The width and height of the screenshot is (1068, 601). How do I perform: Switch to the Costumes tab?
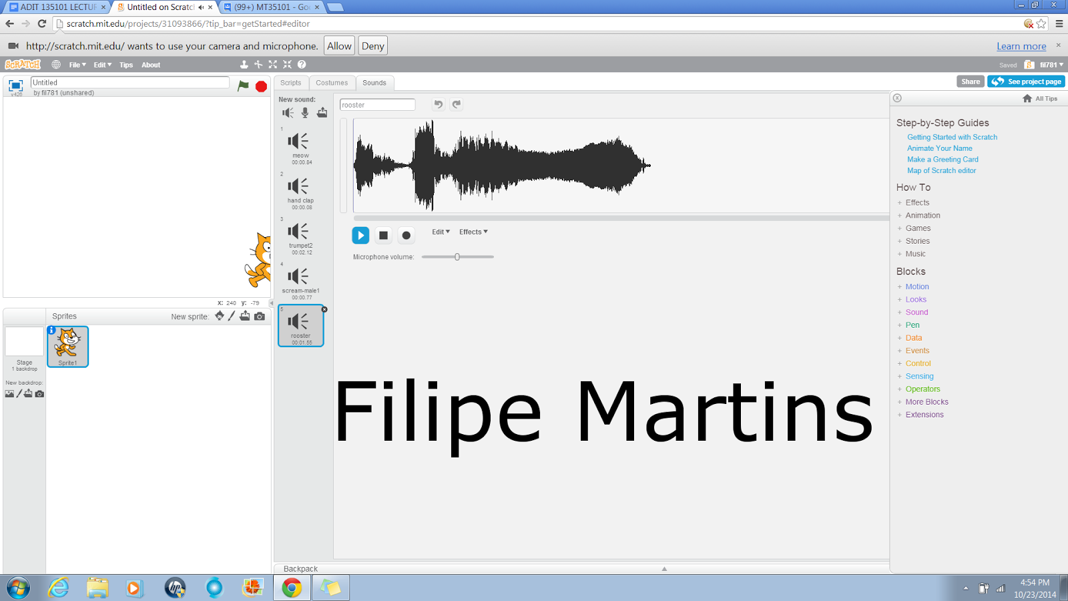332,82
